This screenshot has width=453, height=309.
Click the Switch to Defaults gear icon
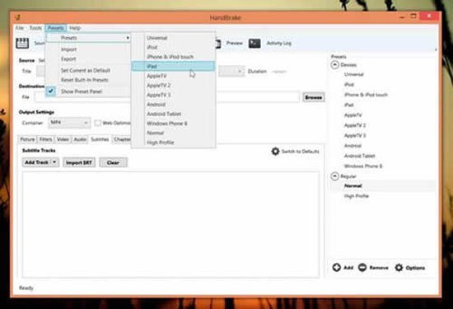click(275, 151)
